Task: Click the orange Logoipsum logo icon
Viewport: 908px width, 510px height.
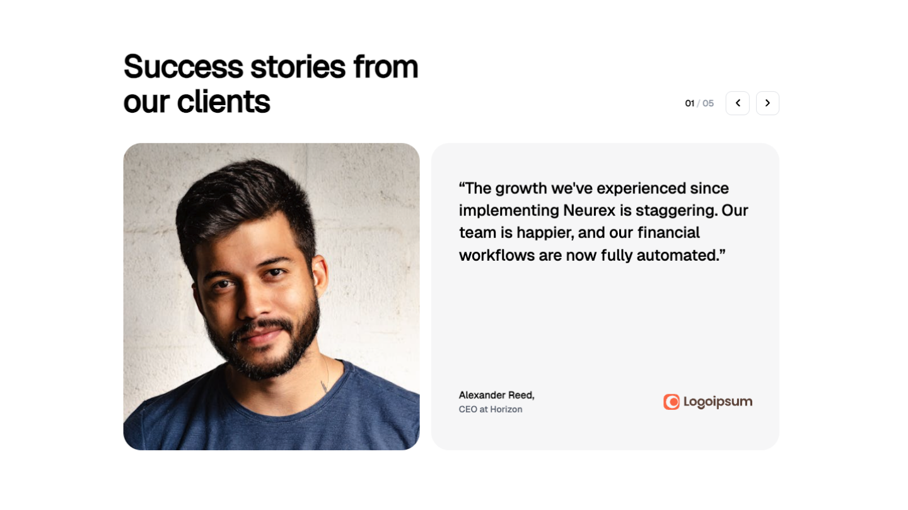Action: point(672,402)
